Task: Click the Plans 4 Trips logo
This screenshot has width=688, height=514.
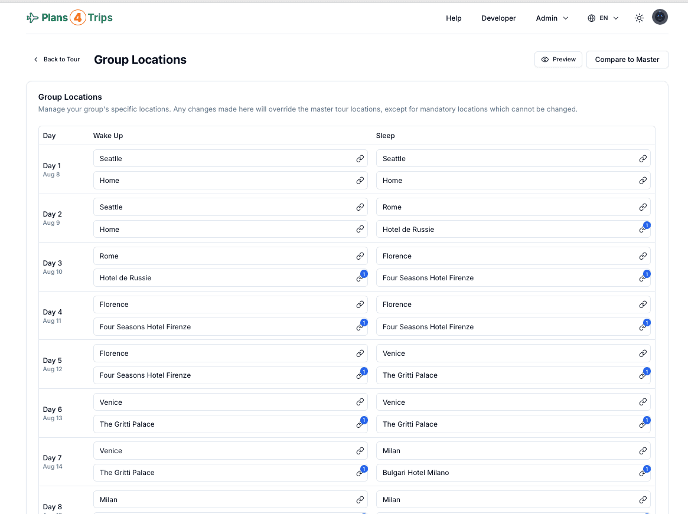Action: tap(69, 18)
